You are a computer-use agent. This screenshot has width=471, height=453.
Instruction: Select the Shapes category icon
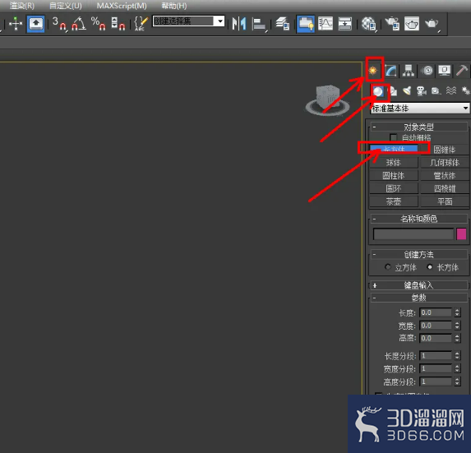pyautogui.click(x=393, y=91)
